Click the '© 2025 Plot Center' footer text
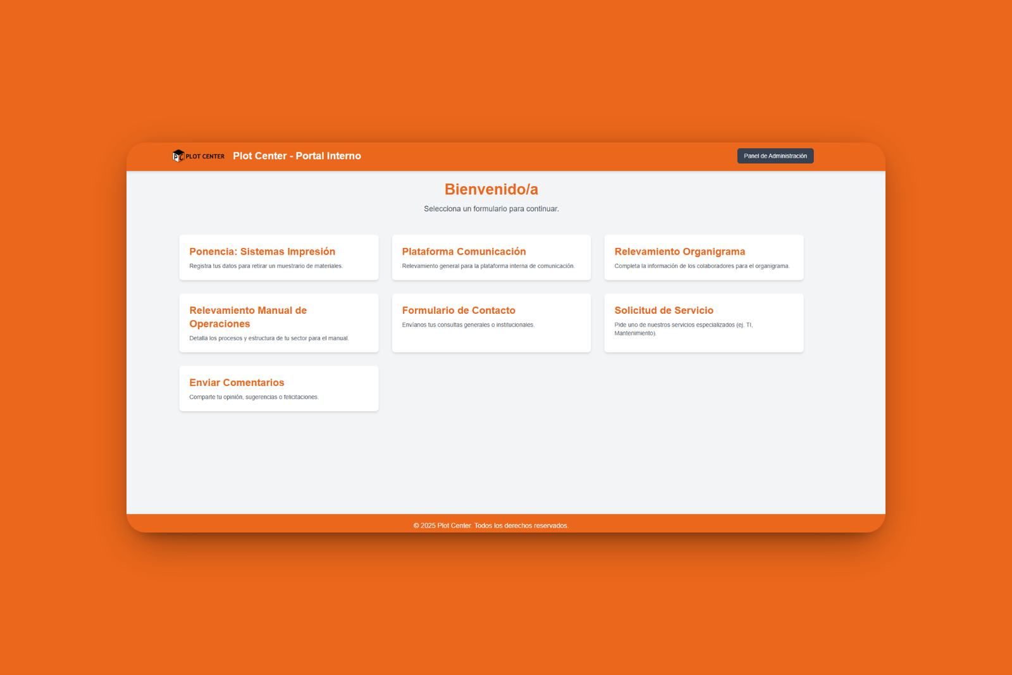 pyautogui.click(x=491, y=526)
